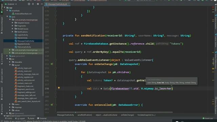Image resolution: width=217 pixels, height=122 pixels.
Task: Click the "Tokens" string in the code
Action: (x=176, y=44)
